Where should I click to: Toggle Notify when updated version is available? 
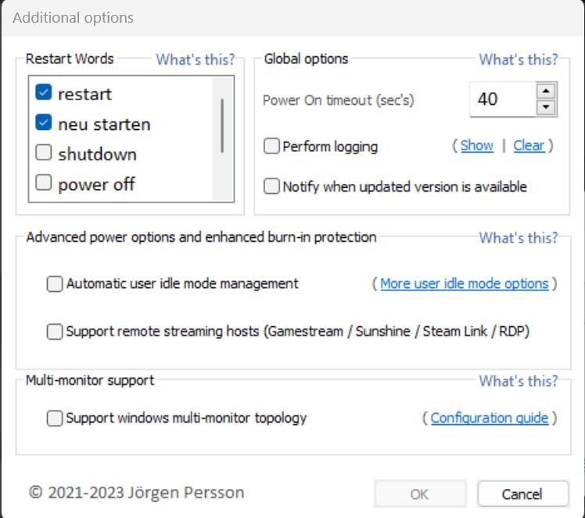[x=271, y=186]
